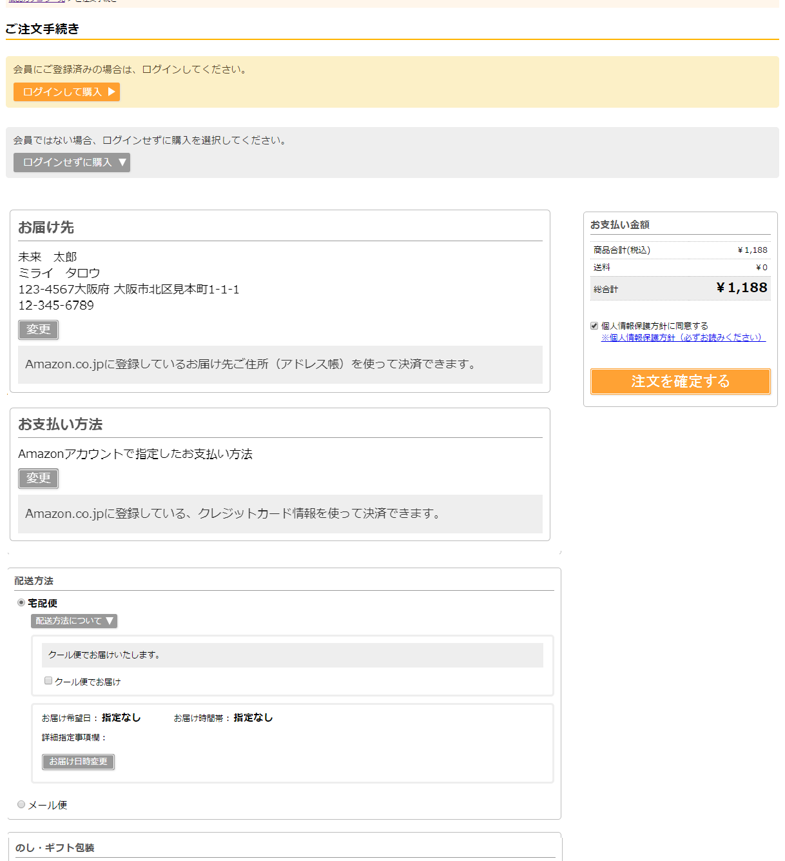The image size is (785, 861).
Task: Expand the 配送方法について dropdown
Action: pos(74,621)
